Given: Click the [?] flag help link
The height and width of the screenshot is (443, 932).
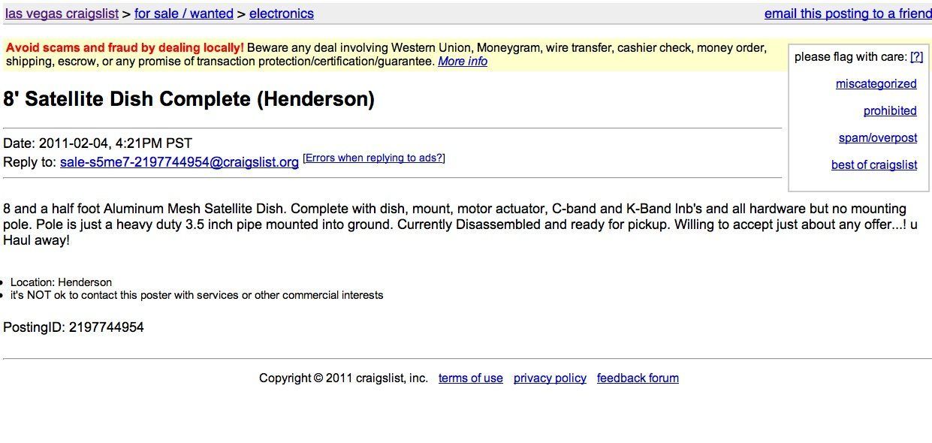Looking at the screenshot, I should point(916,56).
